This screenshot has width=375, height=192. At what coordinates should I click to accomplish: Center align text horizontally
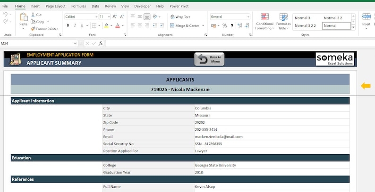tap(140, 25)
